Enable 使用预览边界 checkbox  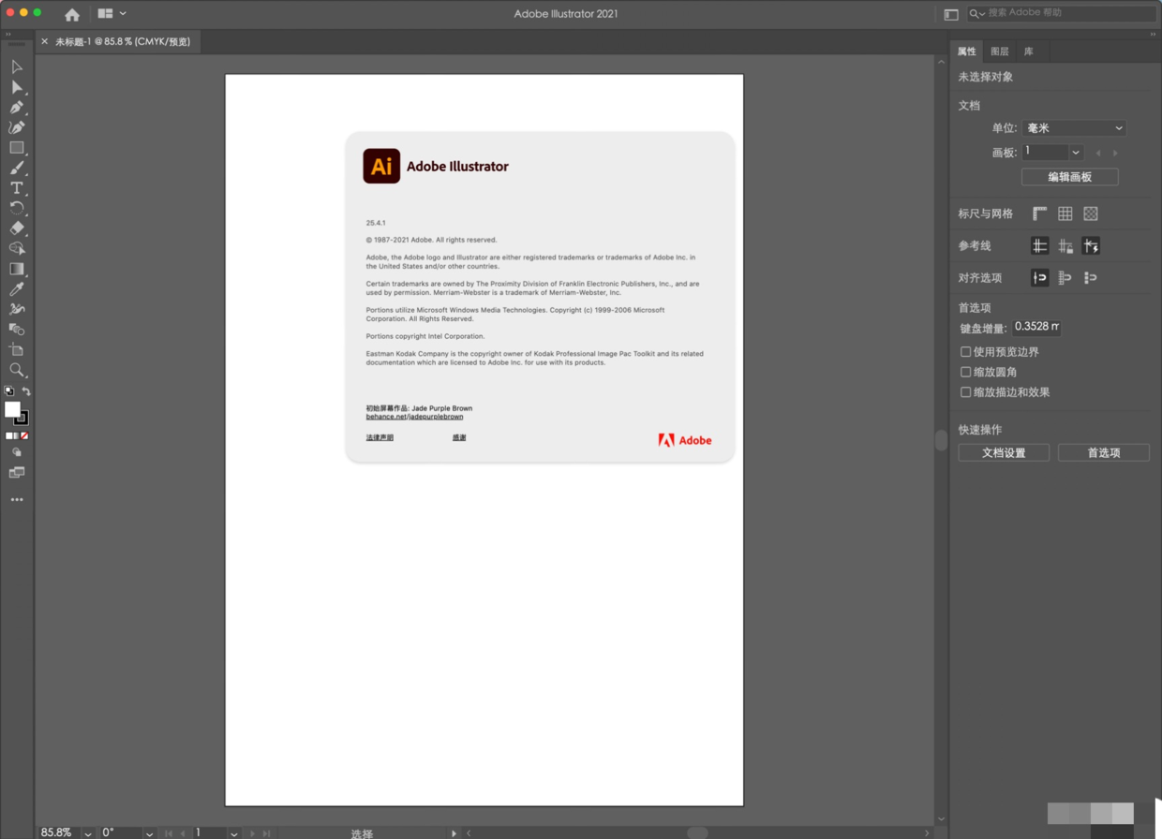click(x=966, y=352)
